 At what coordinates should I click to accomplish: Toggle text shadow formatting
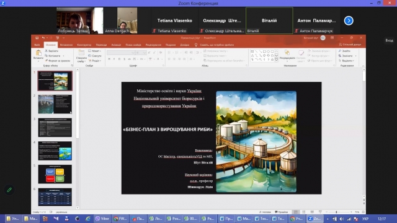point(124,59)
